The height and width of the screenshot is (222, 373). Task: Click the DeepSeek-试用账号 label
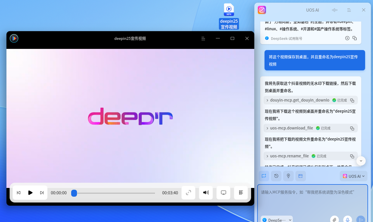(286, 38)
